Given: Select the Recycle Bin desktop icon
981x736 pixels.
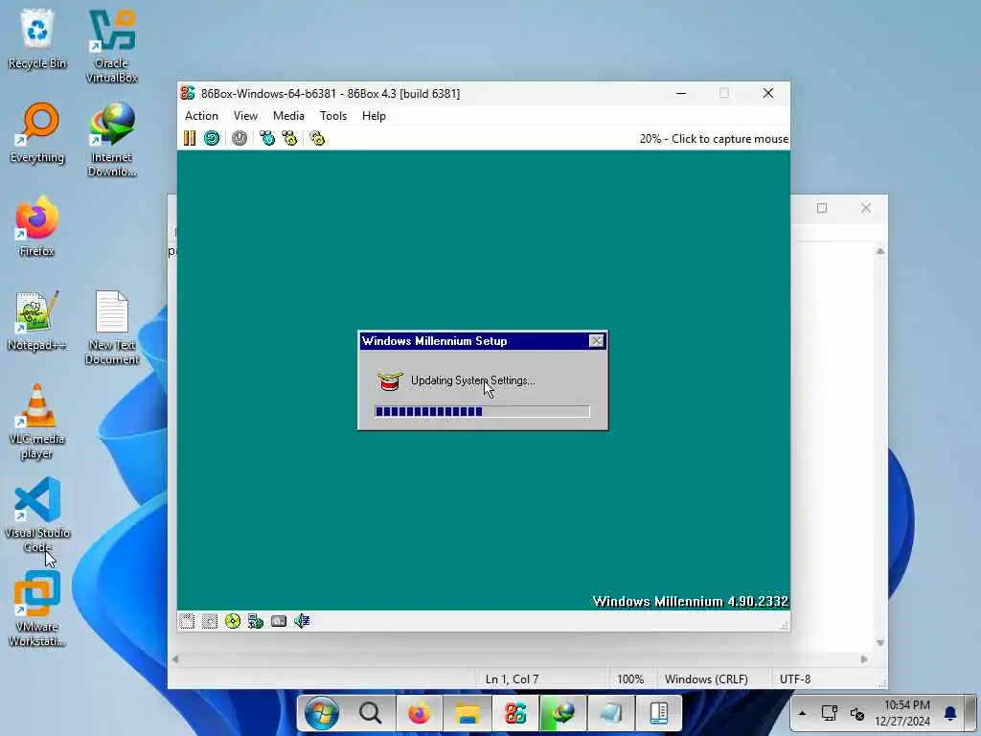Looking at the screenshot, I should [37, 38].
